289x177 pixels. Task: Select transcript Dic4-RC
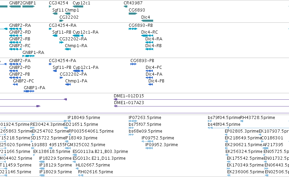coord(149,32)
